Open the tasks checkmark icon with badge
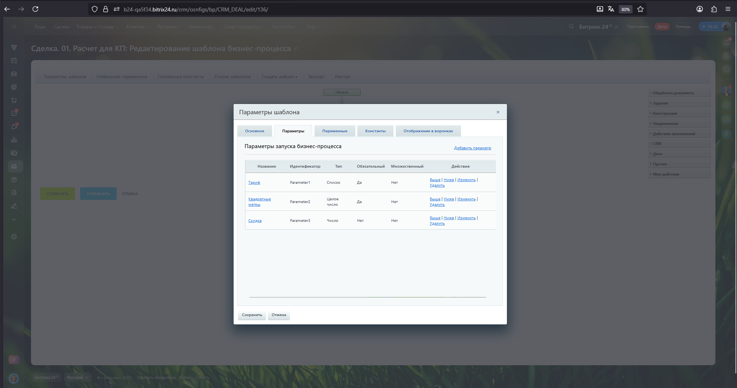 pos(14,113)
